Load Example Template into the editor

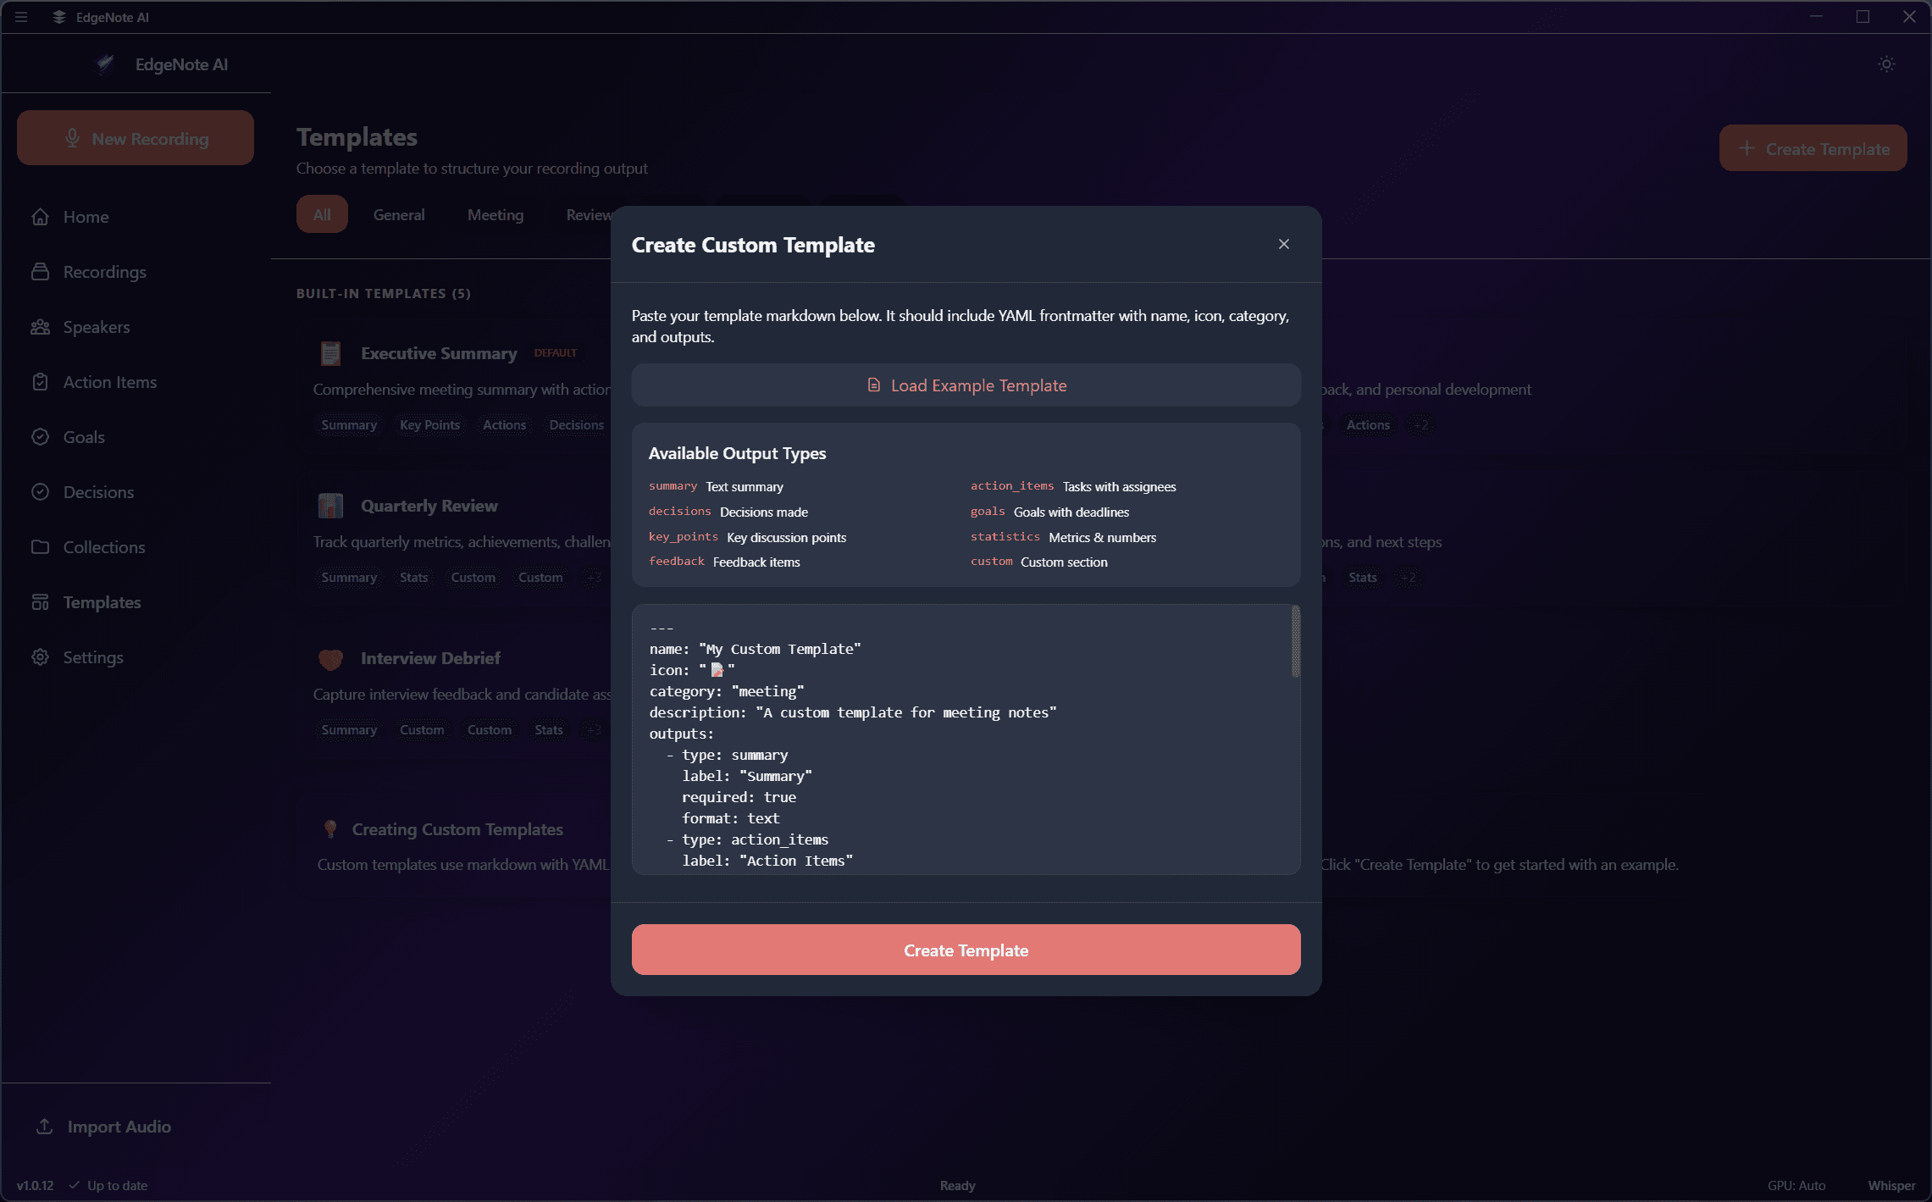(966, 385)
